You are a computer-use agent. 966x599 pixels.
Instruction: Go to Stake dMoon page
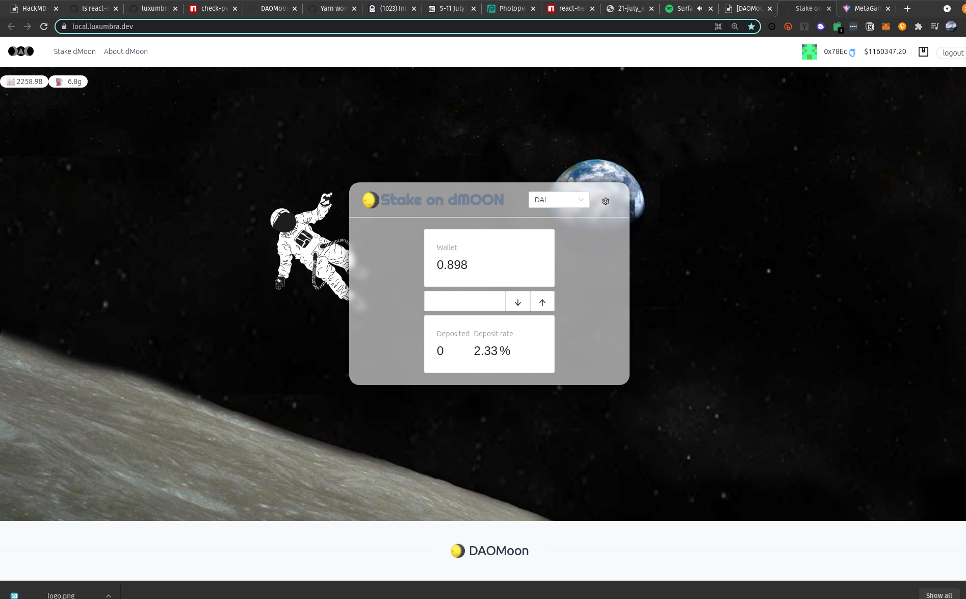coord(75,51)
